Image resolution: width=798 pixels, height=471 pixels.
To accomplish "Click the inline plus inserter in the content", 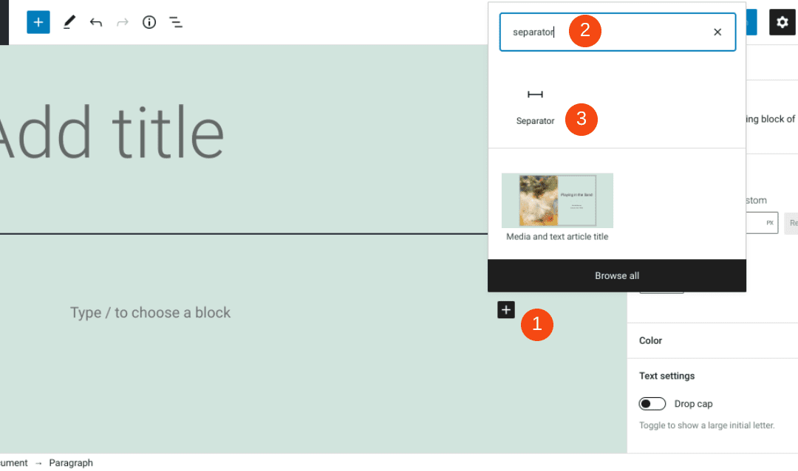I will [505, 309].
